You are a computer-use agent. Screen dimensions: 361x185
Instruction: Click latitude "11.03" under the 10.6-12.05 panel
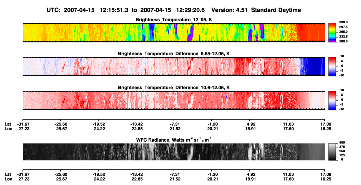point(287,124)
